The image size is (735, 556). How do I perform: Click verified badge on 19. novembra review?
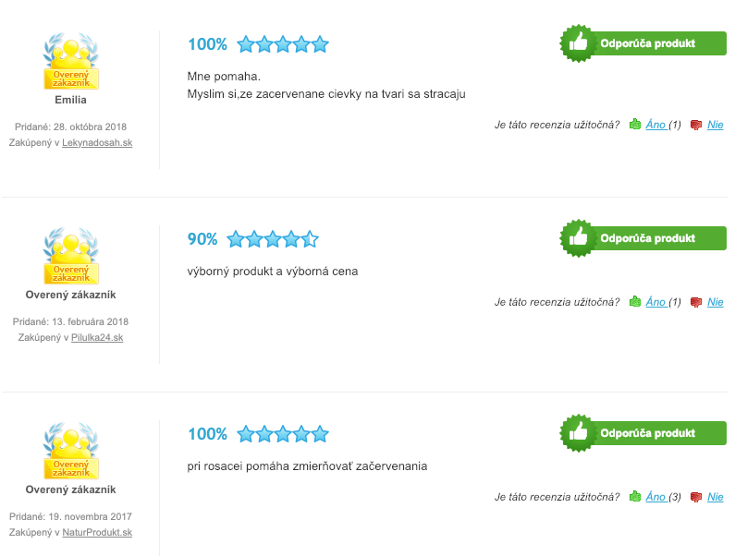tap(71, 451)
